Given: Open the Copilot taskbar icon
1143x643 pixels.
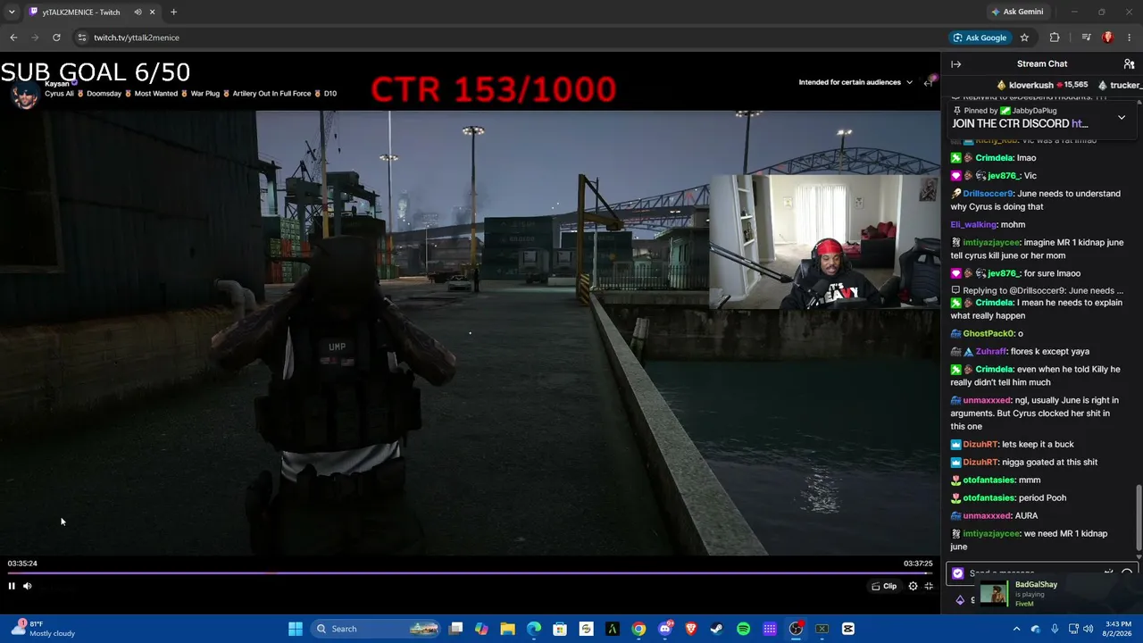Looking at the screenshot, I should 481,629.
